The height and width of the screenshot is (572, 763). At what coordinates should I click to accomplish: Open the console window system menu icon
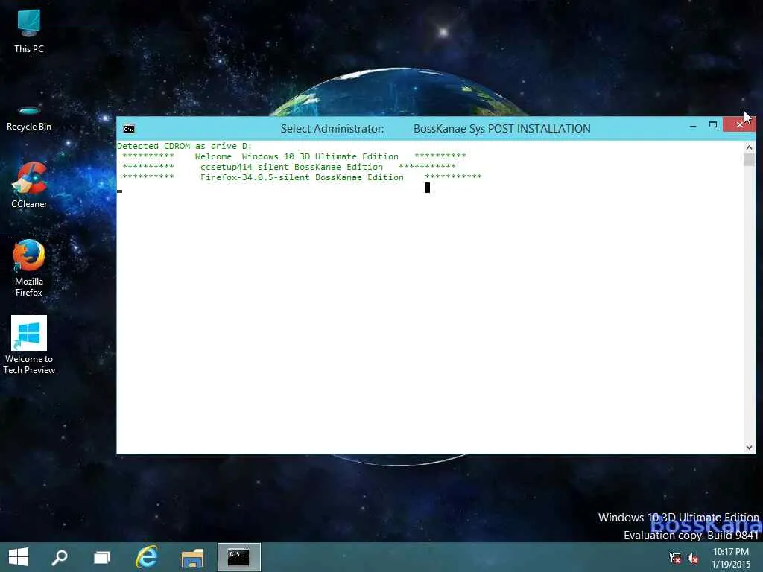click(x=129, y=129)
